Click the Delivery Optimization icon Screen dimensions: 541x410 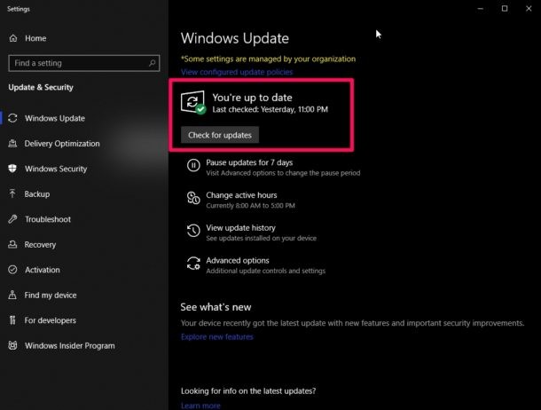tap(12, 143)
